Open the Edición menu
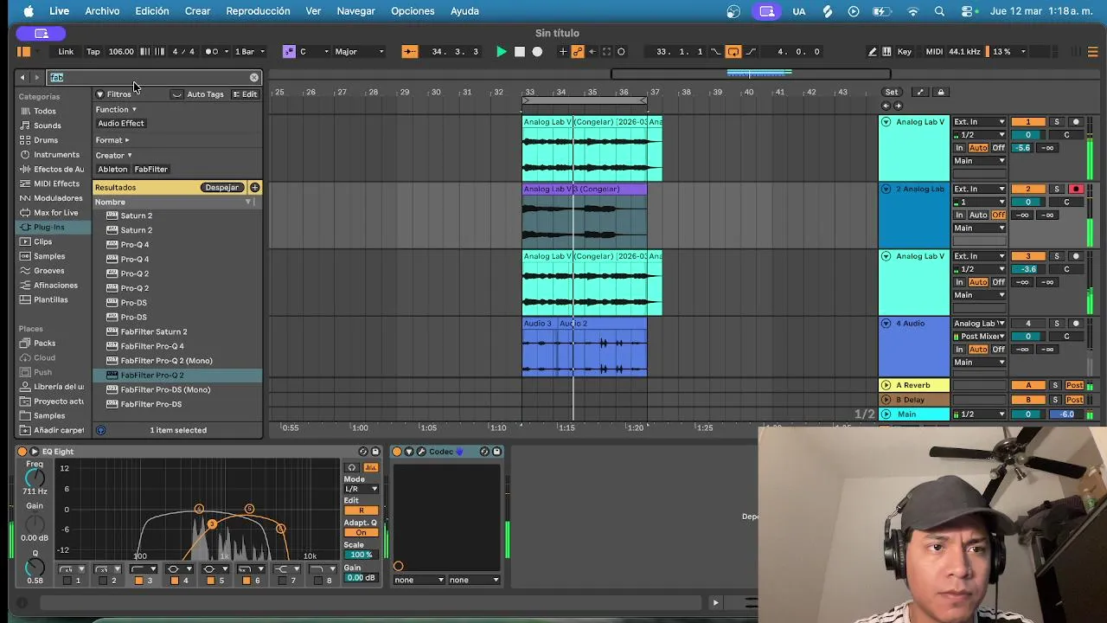The height and width of the screenshot is (623, 1107). (152, 11)
